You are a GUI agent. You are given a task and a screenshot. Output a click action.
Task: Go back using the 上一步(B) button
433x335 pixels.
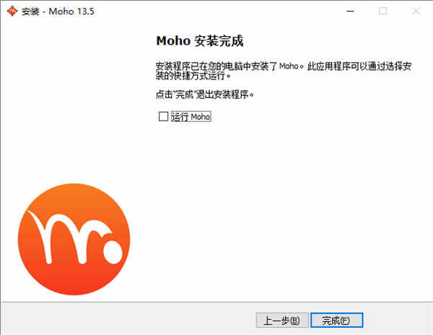click(x=282, y=320)
